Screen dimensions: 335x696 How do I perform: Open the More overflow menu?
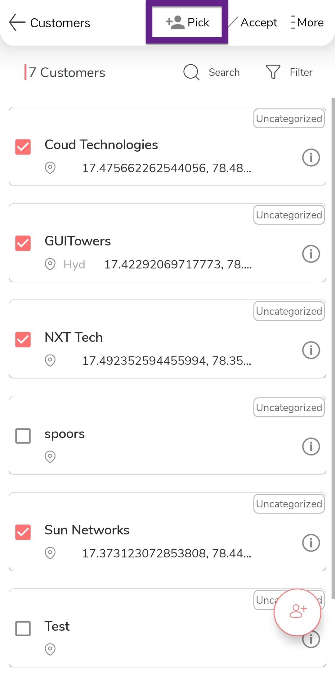pos(307,23)
